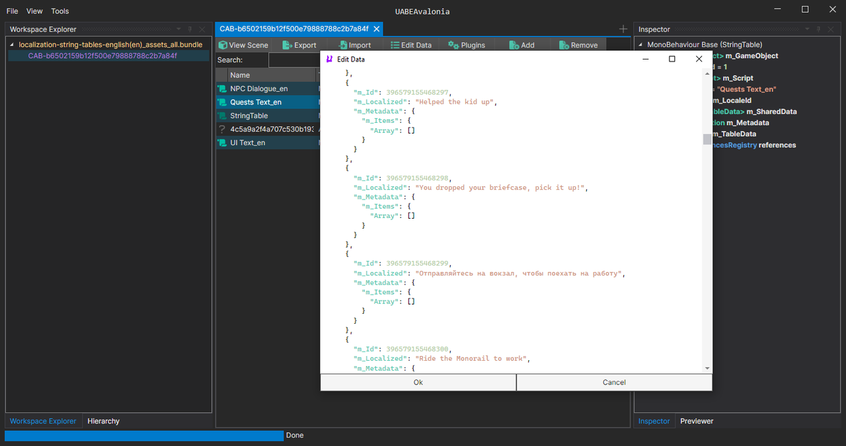
Task: Click the Edit Data dialog scrollbar thumb
Action: (x=707, y=139)
